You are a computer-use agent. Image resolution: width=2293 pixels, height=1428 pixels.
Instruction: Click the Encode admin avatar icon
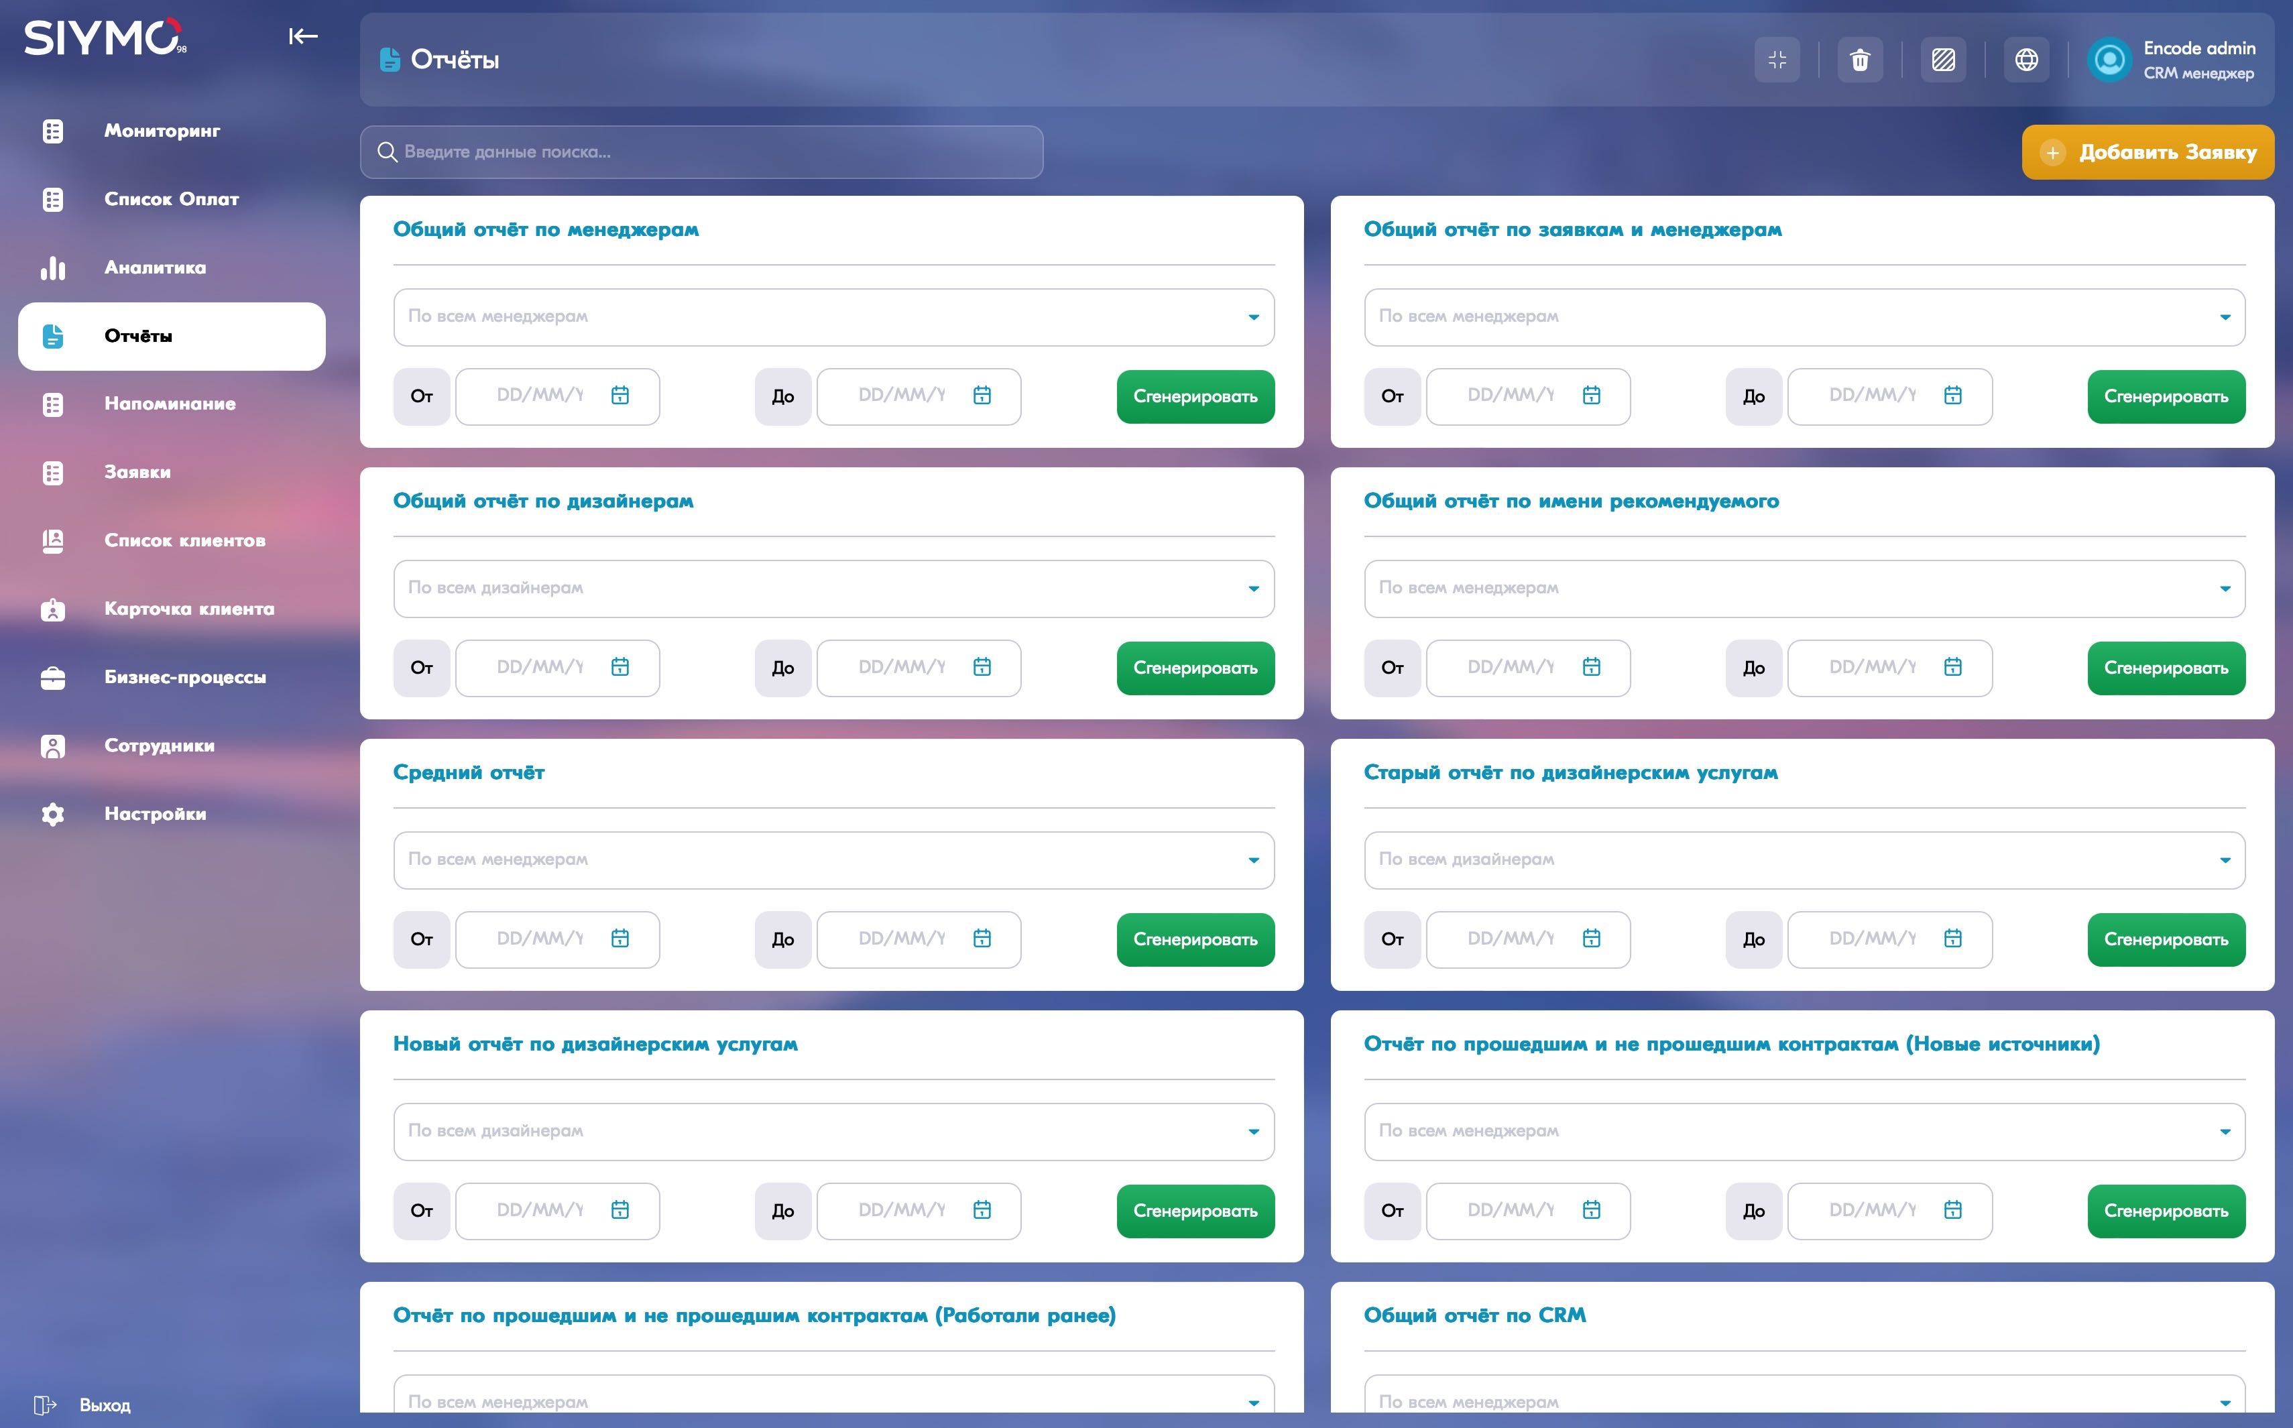pos(2109,60)
